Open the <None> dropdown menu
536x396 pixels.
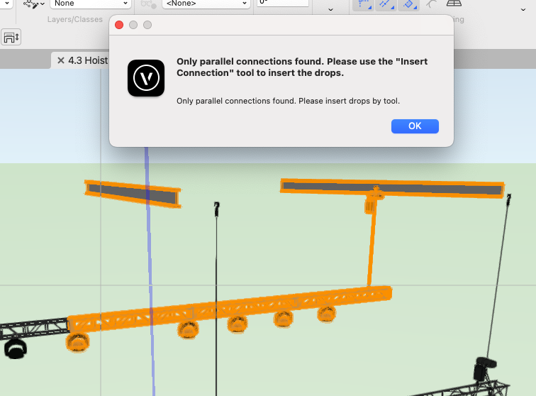(x=206, y=4)
